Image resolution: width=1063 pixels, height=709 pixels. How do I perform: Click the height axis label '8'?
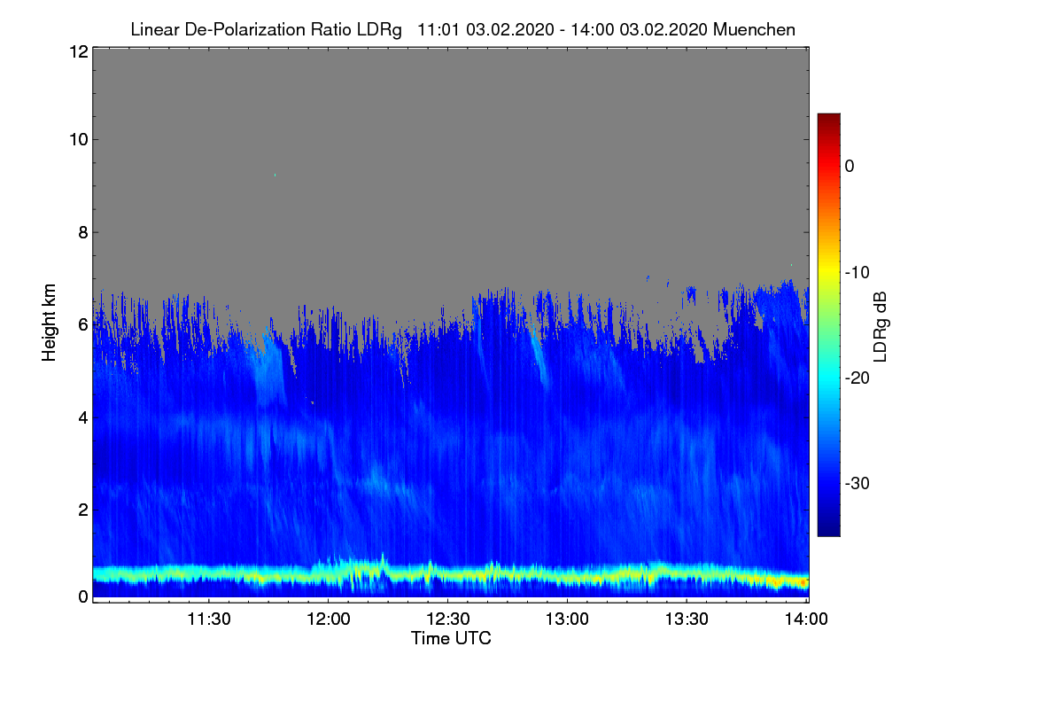pyautogui.click(x=82, y=232)
